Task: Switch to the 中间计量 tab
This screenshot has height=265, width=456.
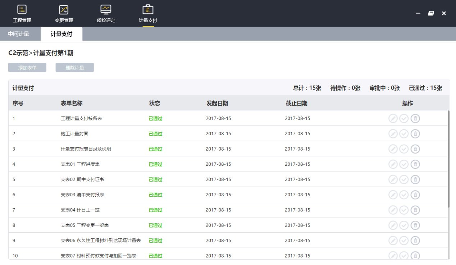Action: pyautogui.click(x=18, y=34)
